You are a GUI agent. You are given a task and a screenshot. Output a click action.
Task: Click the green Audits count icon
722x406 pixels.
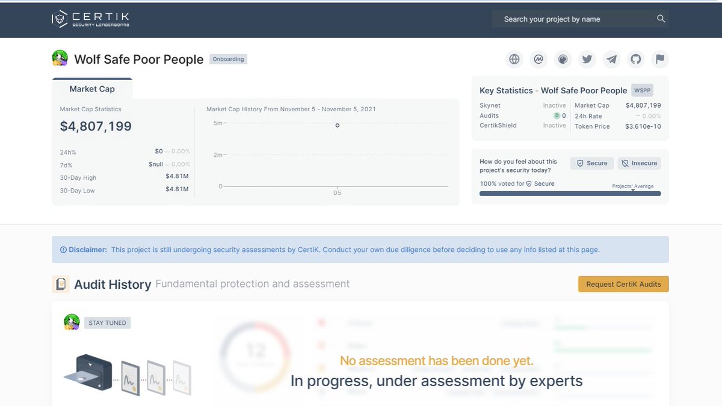coord(557,115)
